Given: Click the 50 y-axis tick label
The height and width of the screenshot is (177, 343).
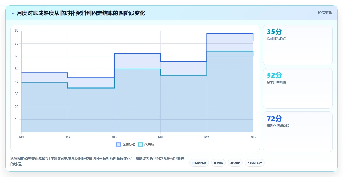Looking at the screenshot, I should (17, 69).
